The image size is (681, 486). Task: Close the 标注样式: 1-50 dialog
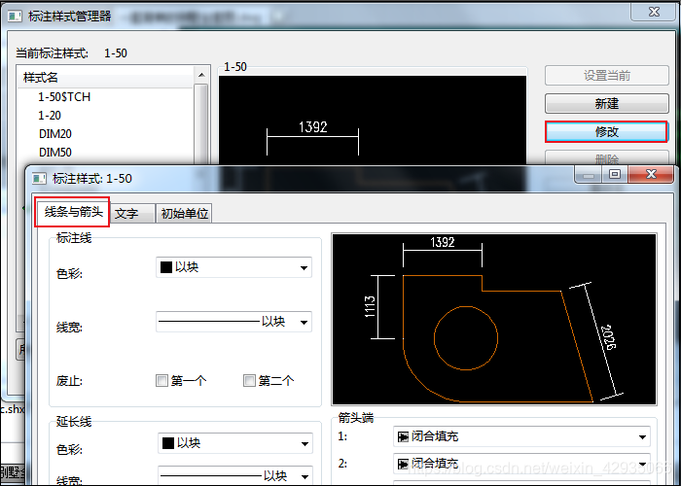651,174
